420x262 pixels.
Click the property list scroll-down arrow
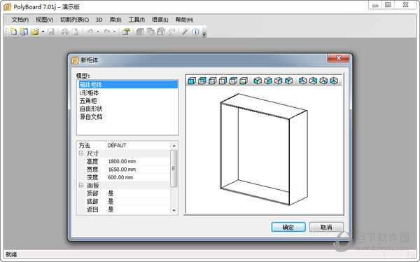click(x=174, y=211)
